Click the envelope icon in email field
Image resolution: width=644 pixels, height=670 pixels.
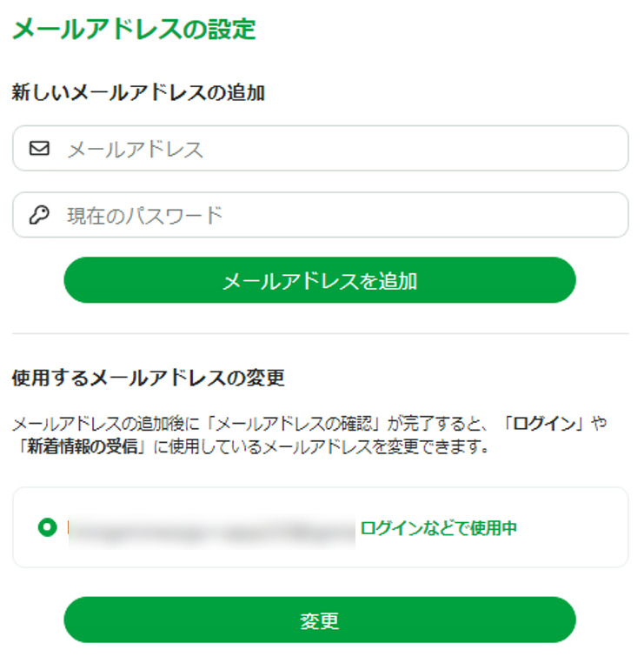coord(39,149)
